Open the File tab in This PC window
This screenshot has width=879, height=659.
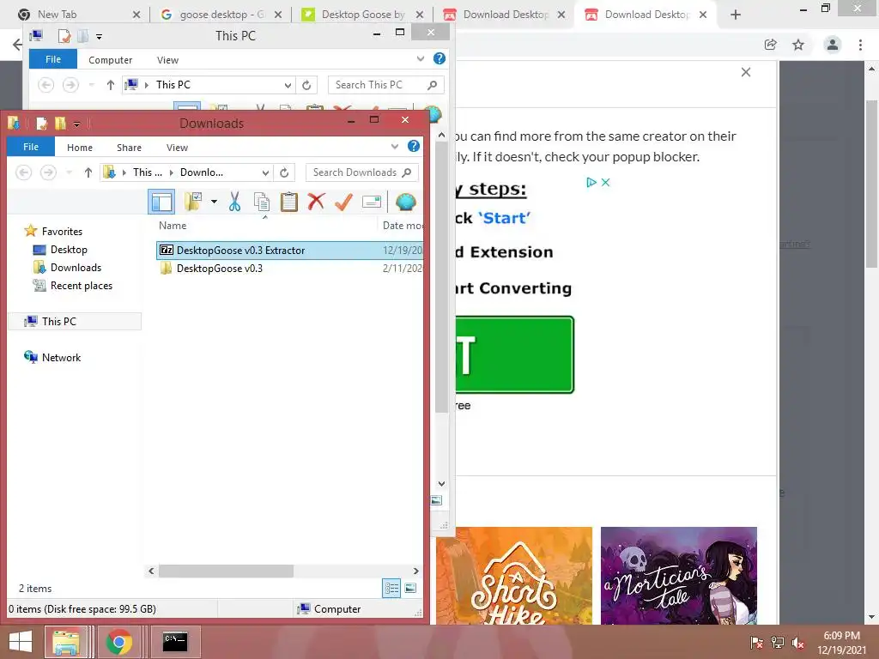[x=53, y=59]
